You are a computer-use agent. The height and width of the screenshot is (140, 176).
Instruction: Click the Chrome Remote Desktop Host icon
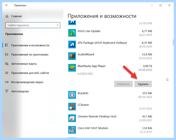coord(72,118)
